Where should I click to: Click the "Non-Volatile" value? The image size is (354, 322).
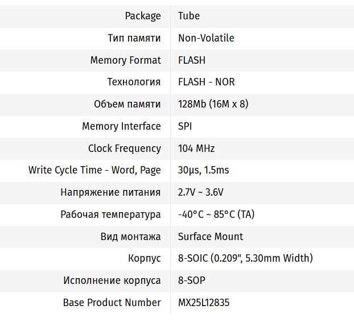click(x=206, y=38)
